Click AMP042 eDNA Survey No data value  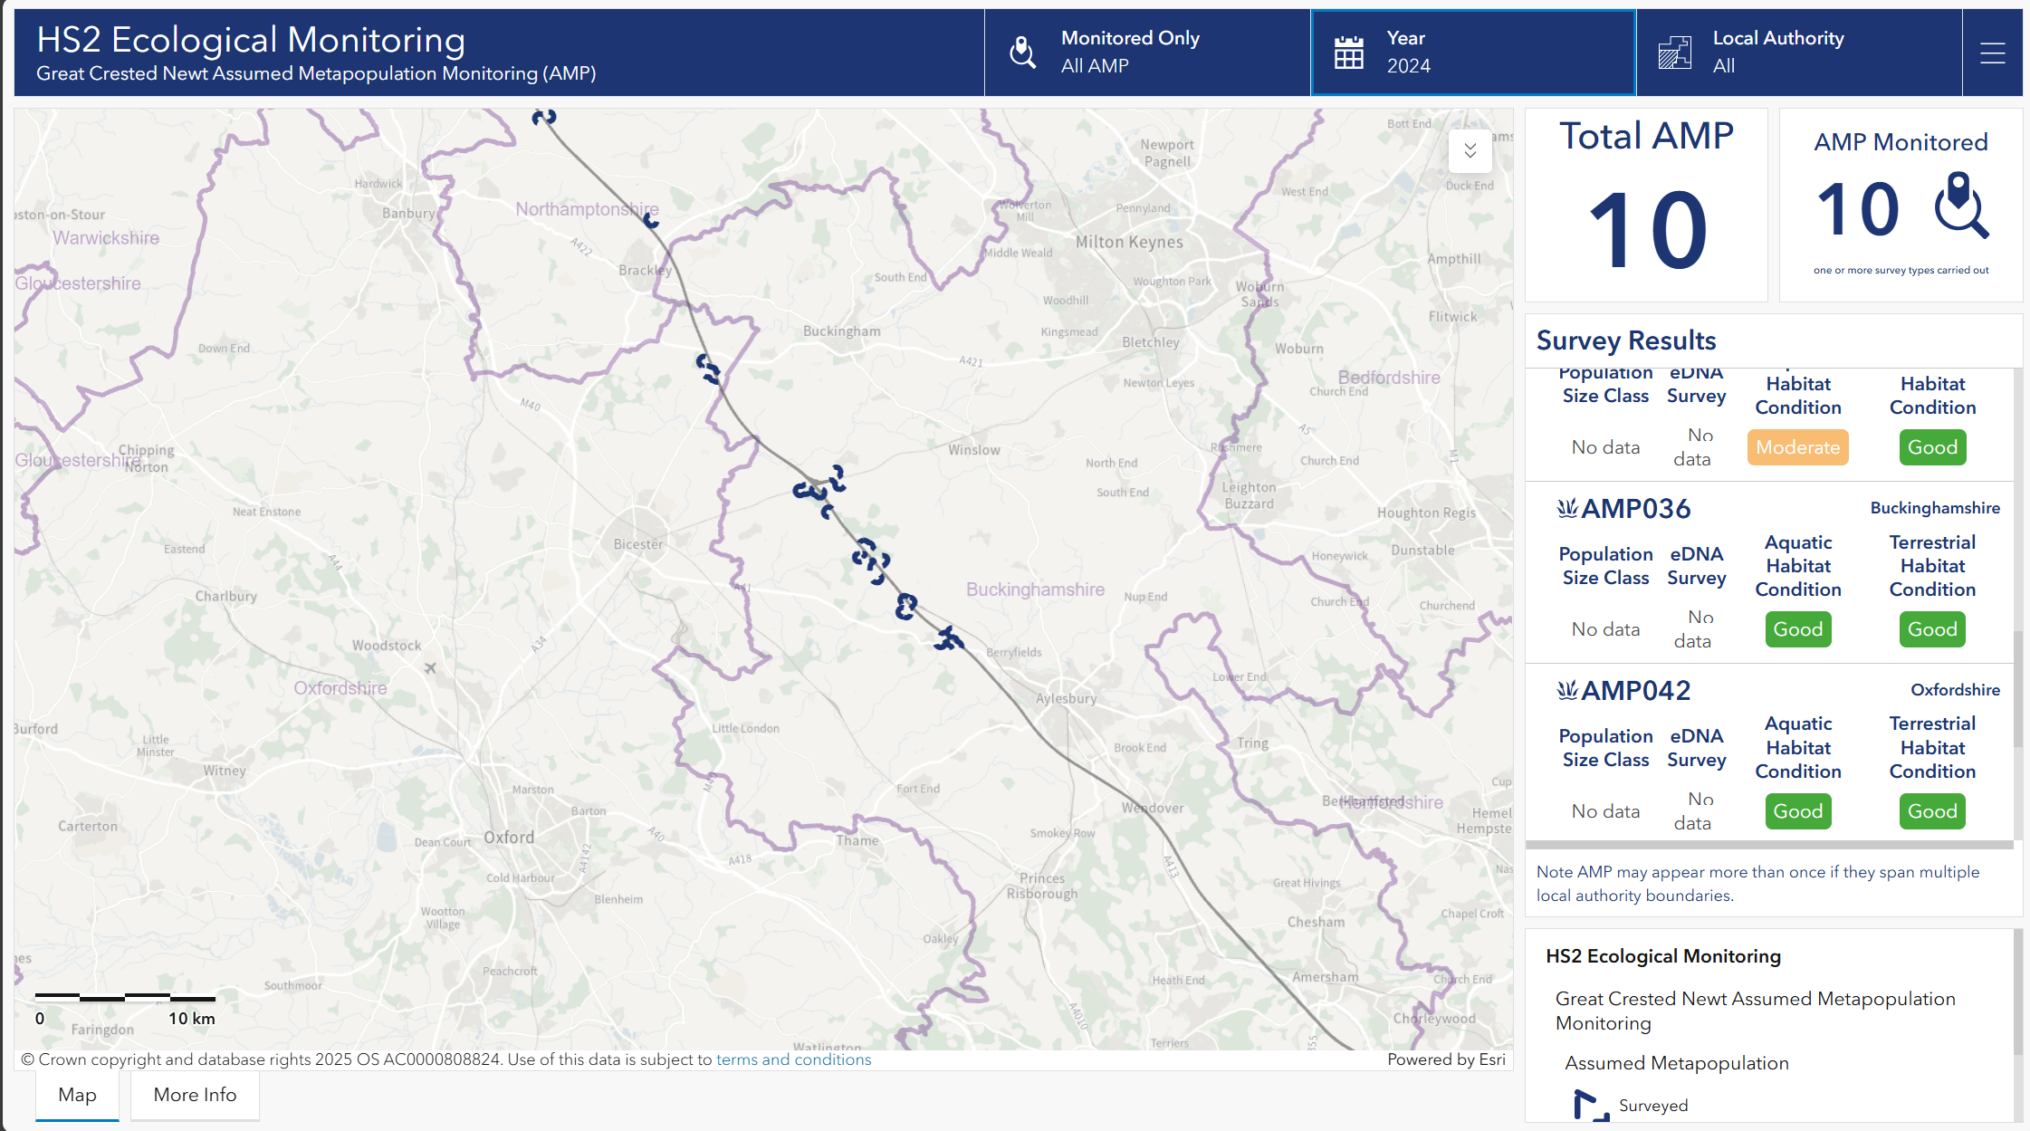[x=1693, y=811]
